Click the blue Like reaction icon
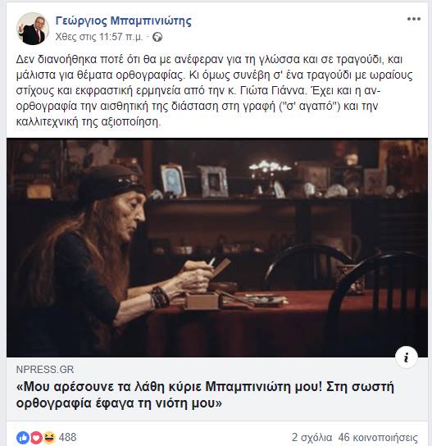The image size is (432, 446). point(23,438)
